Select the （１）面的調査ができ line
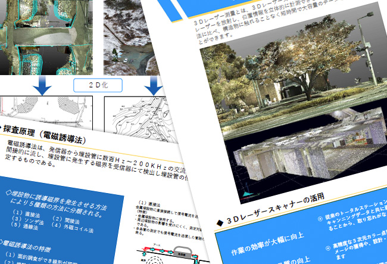This screenshot has height=264, width=387. 42,258
